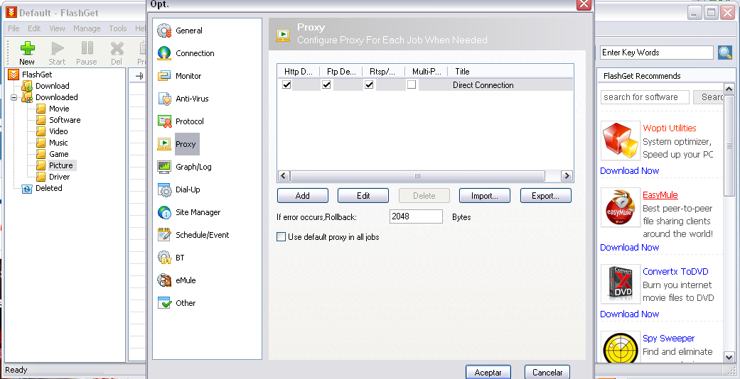The width and height of the screenshot is (740, 379).
Task: Click Spy Sweeper title link
Action: [668, 338]
